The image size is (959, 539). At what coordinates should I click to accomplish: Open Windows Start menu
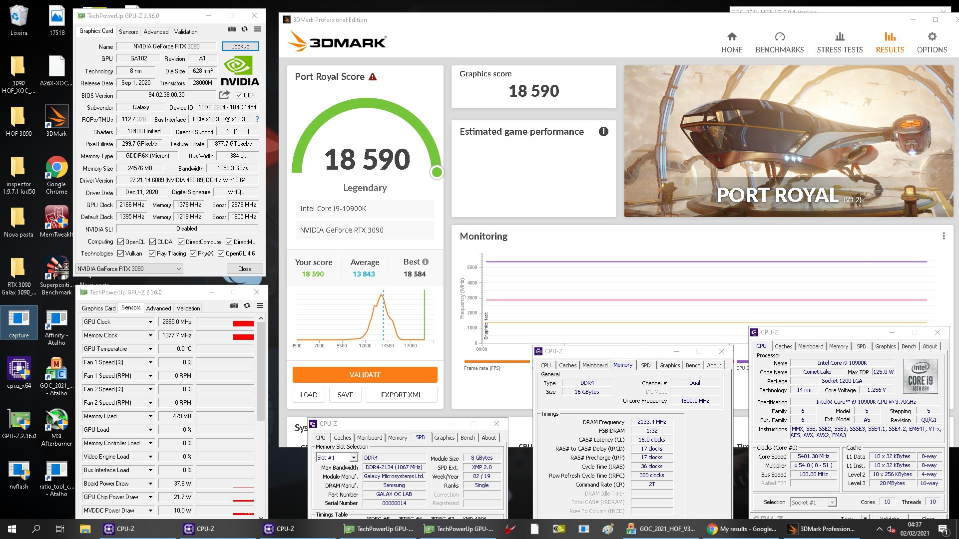[12, 529]
